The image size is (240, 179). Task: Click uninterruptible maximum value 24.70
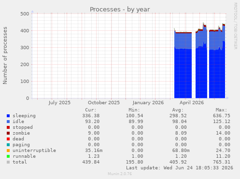point(223,151)
